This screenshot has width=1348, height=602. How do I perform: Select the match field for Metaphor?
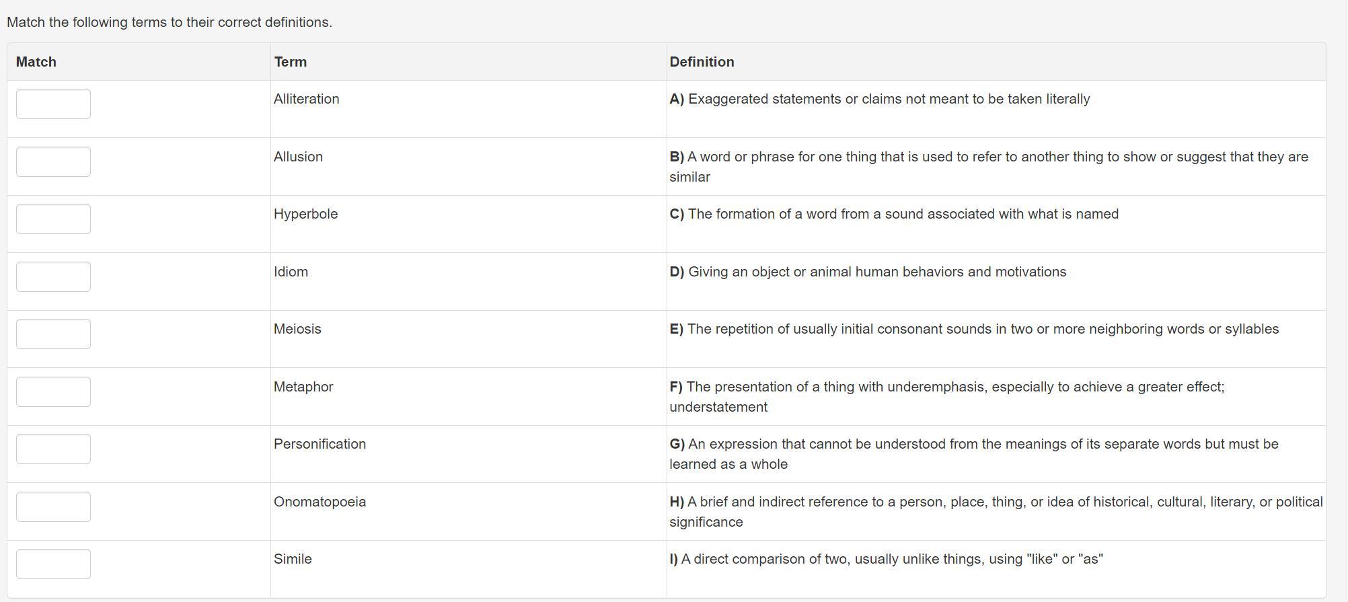[53, 392]
